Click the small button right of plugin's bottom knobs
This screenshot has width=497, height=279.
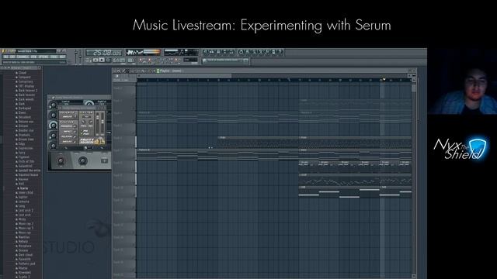click(104, 160)
